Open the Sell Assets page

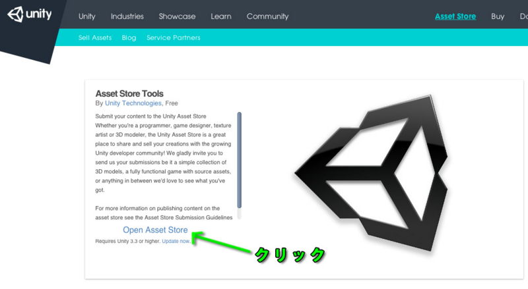click(x=95, y=38)
